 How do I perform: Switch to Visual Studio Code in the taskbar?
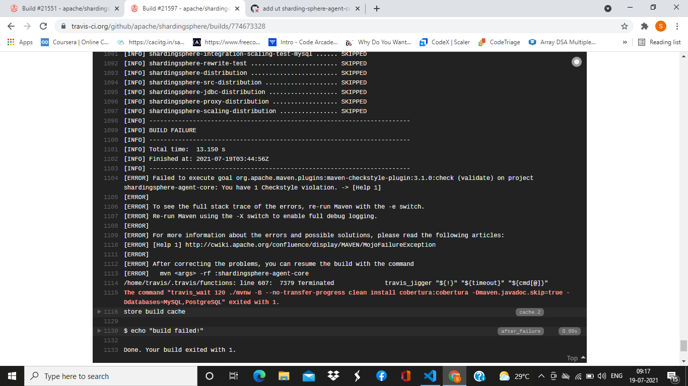430,376
